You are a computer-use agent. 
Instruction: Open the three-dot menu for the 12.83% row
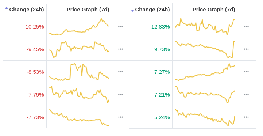point(246,26)
